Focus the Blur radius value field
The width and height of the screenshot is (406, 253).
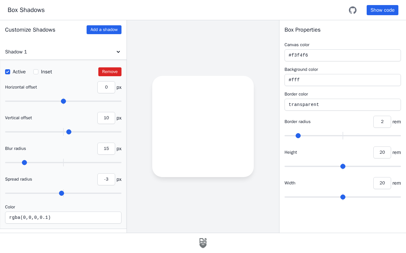coord(106,149)
